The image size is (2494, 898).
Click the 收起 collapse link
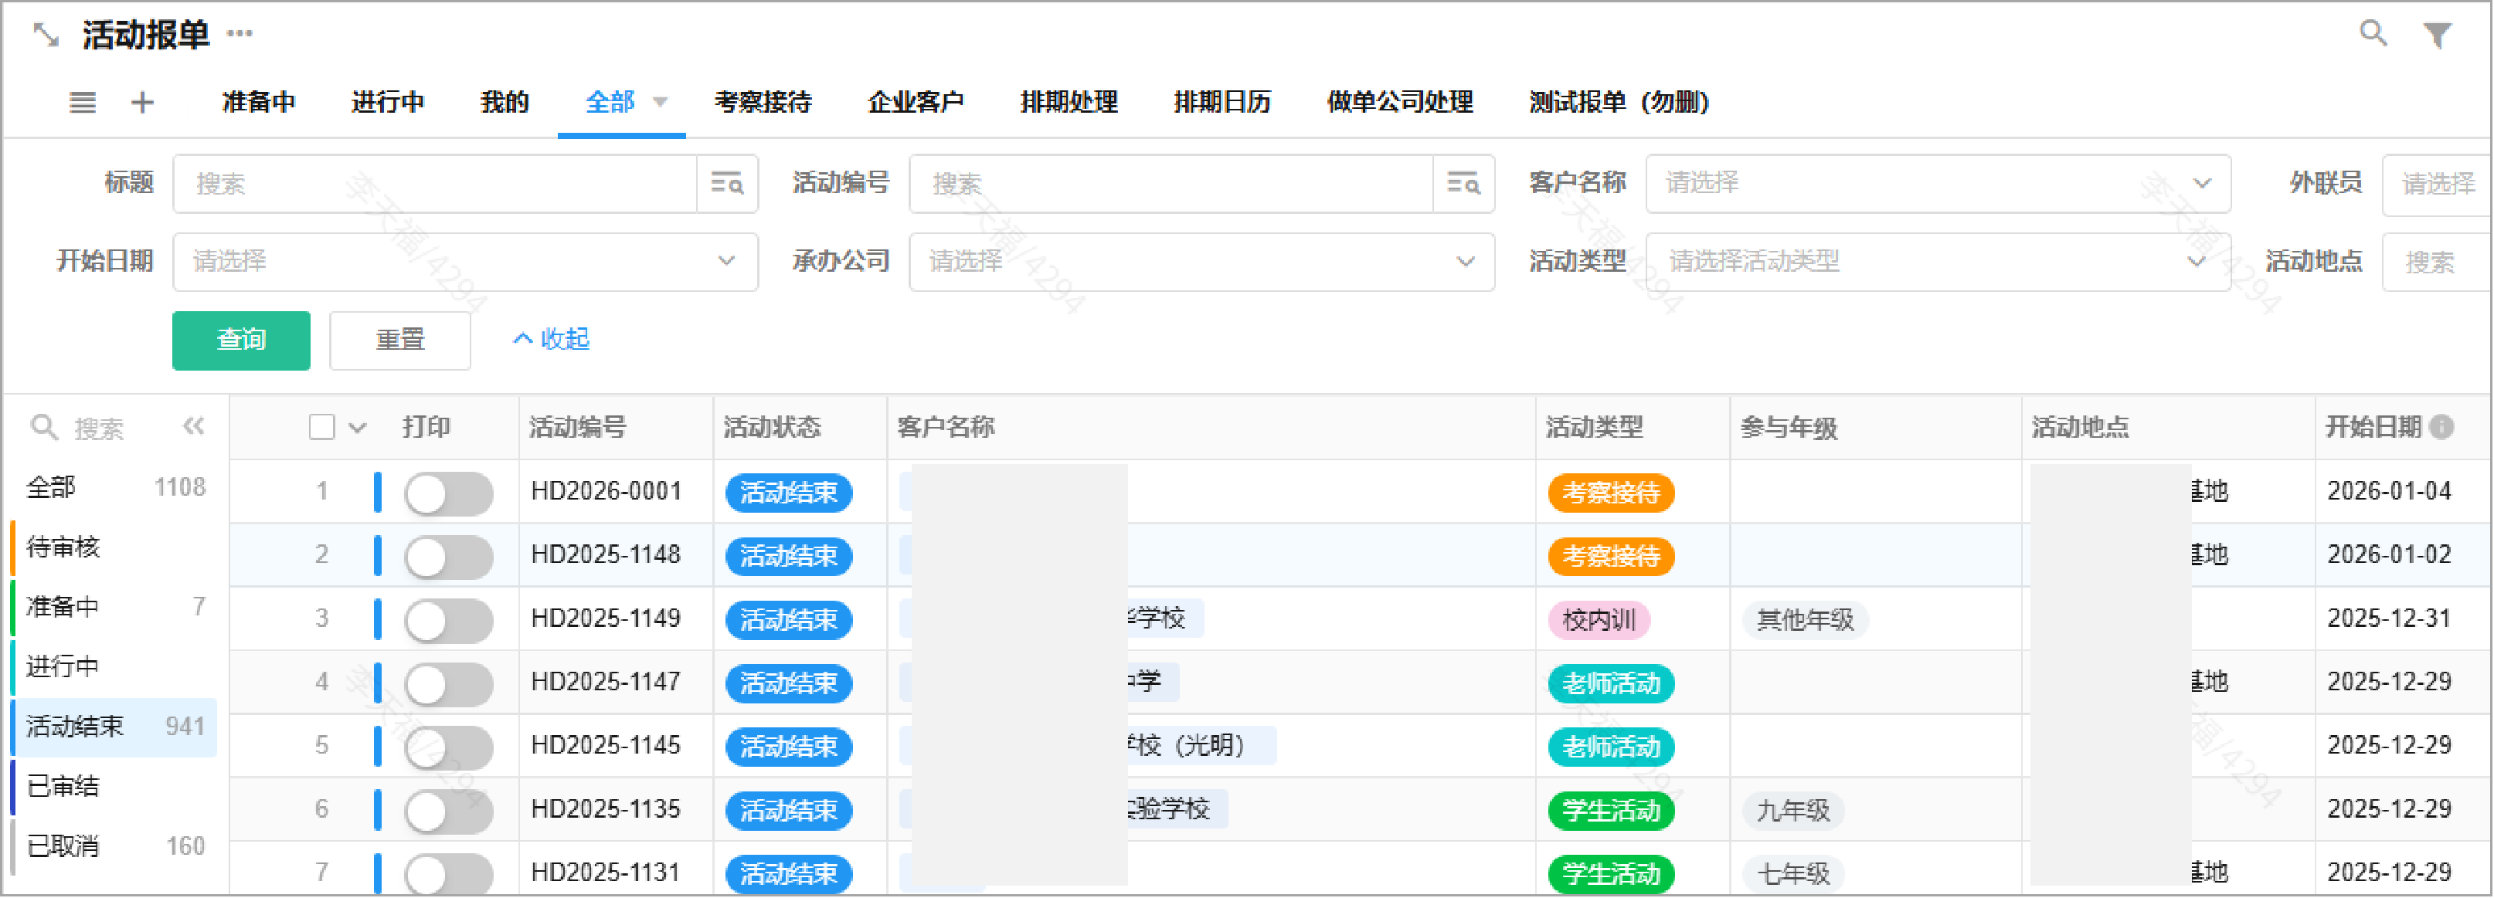pyautogui.click(x=552, y=340)
